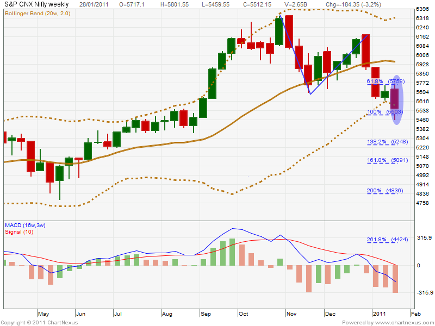
Task: Click the Sep label on time axis
Action: click(206, 314)
